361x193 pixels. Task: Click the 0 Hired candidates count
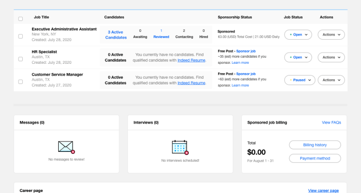(204, 34)
